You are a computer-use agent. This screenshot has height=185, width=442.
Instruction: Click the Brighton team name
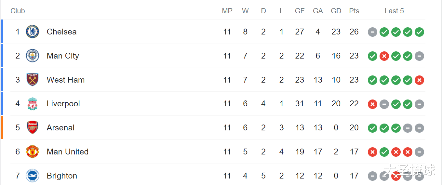(x=62, y=176)
